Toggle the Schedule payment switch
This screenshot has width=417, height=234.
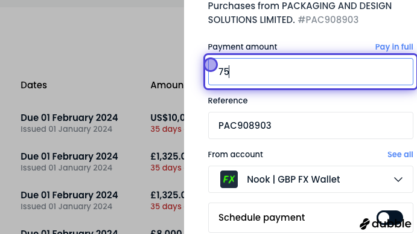click(x=390, y=218)
